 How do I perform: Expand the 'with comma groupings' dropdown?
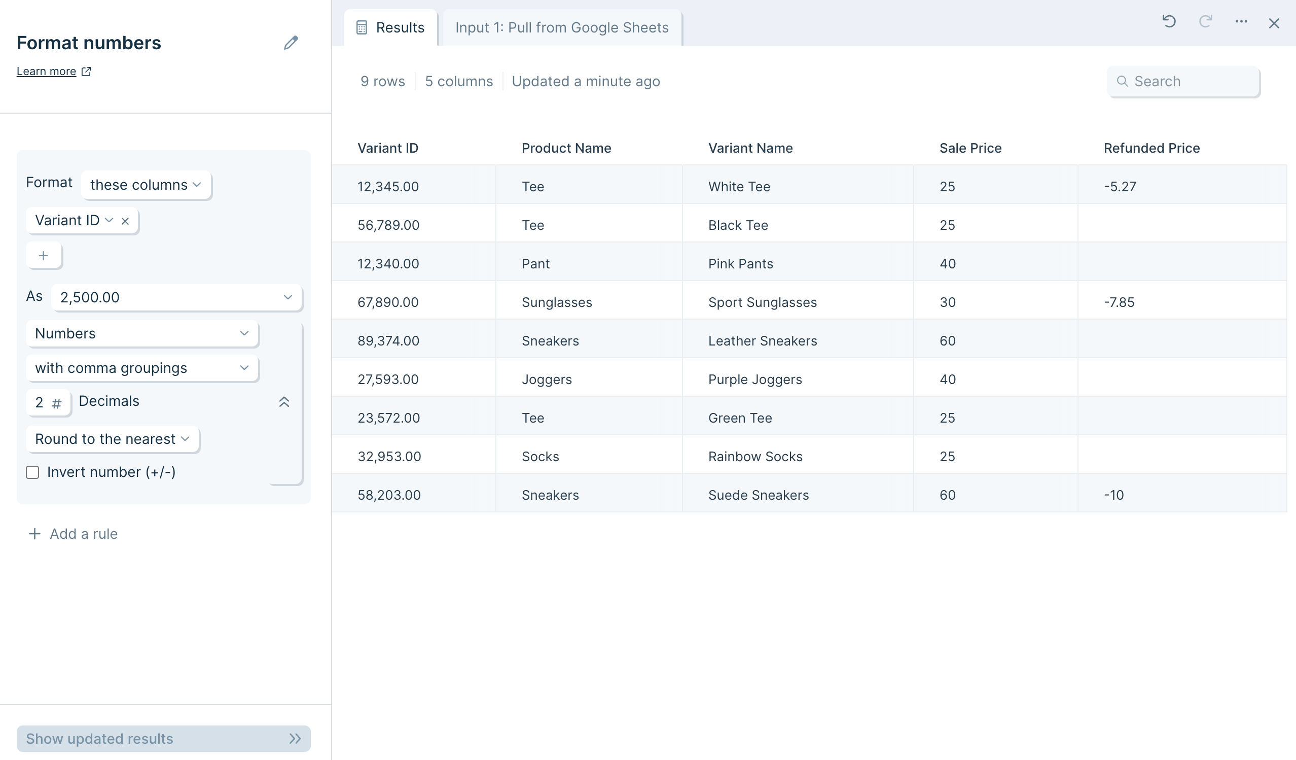point(142,368)
